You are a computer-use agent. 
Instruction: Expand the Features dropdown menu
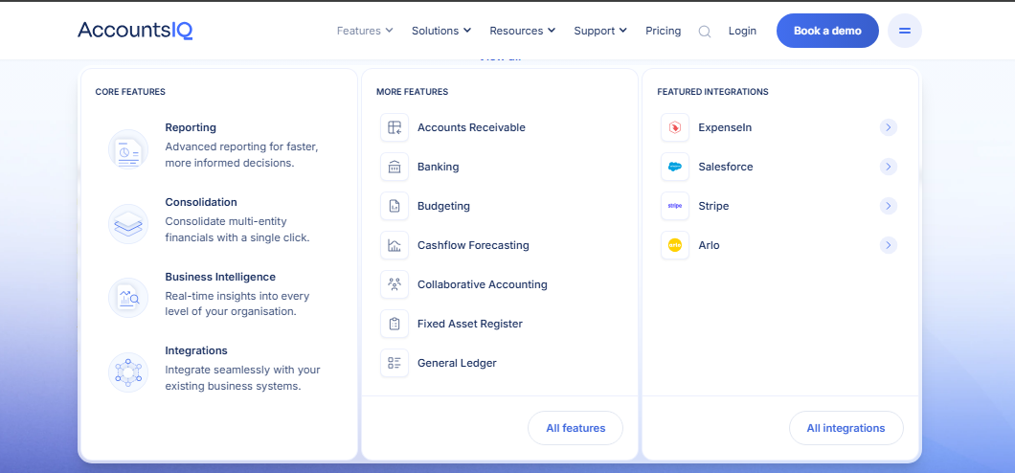pyautogui.click(x=365, y=31)
